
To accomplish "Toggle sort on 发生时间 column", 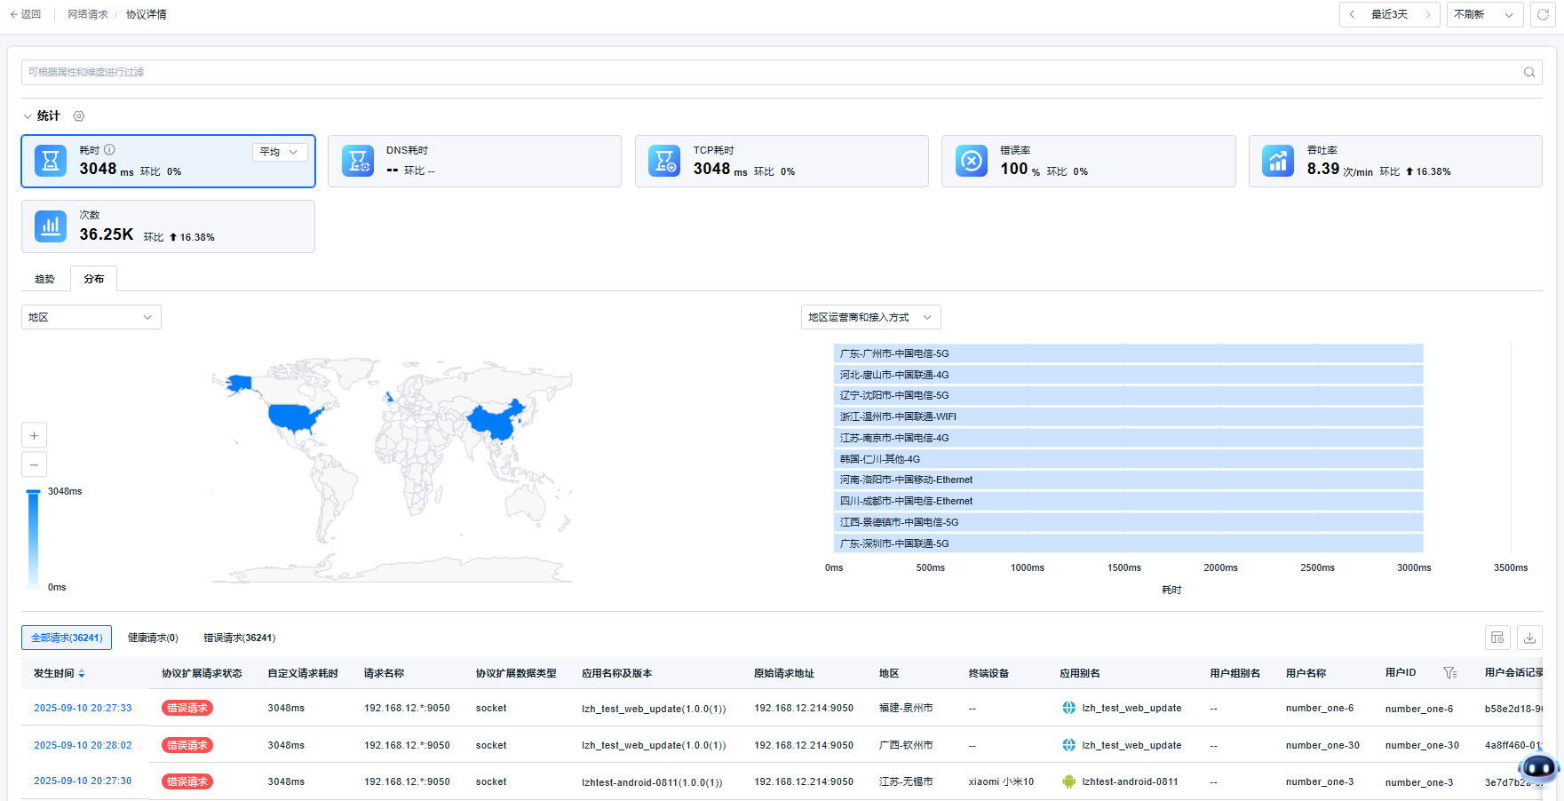I will tap(82, 674).
